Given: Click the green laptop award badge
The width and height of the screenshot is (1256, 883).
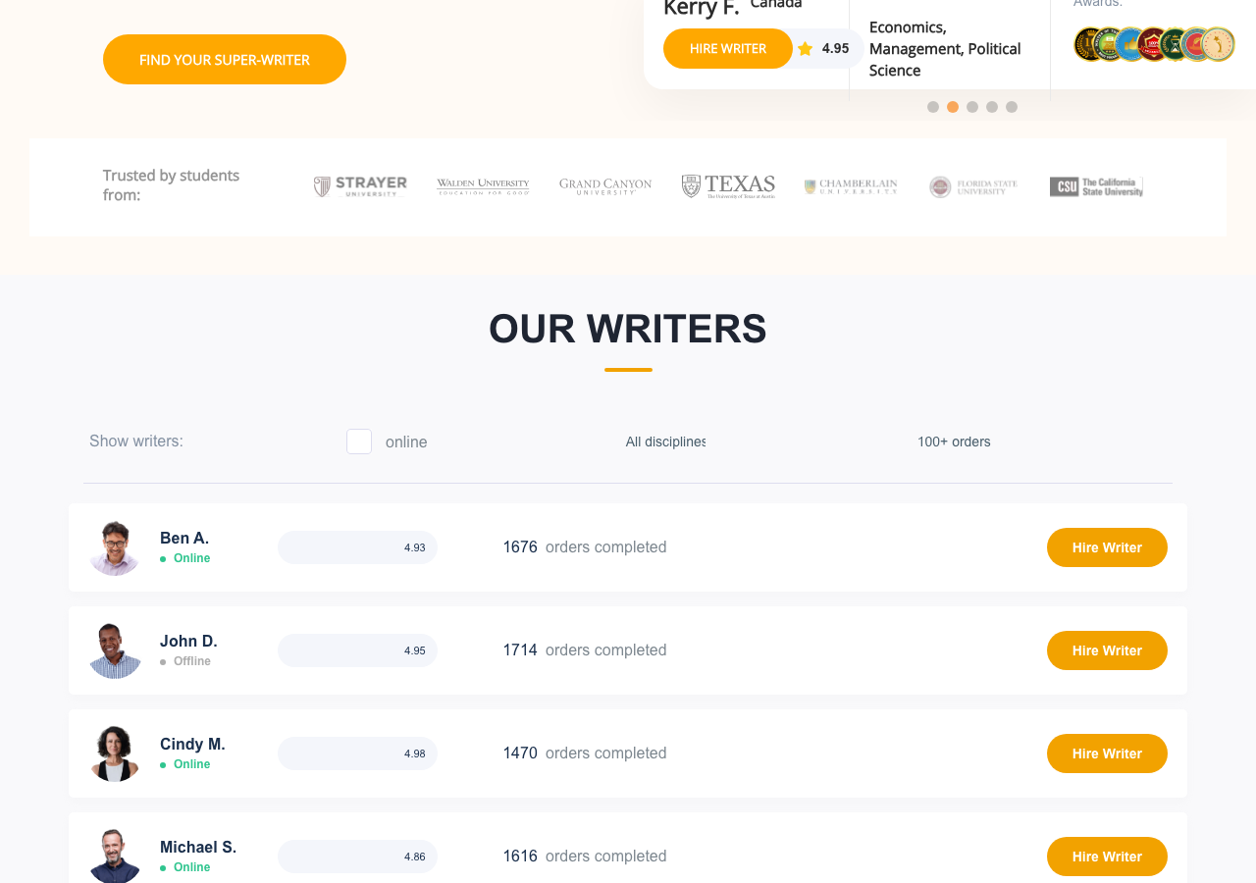Looking at the screenshot, I should 1110,44.
